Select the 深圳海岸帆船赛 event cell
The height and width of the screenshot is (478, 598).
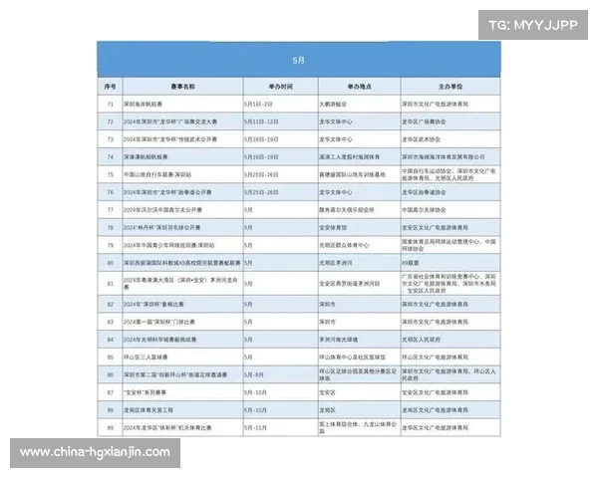pyautogui.click(x=148, y=103)
